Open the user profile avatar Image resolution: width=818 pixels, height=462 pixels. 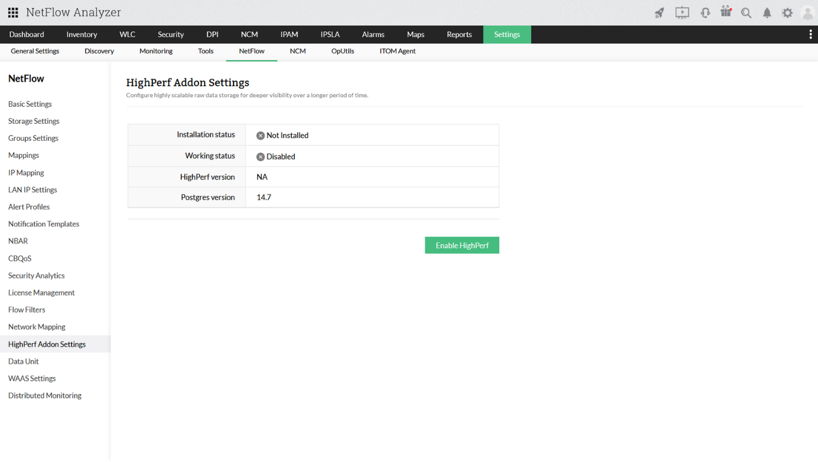pos(808,12)
